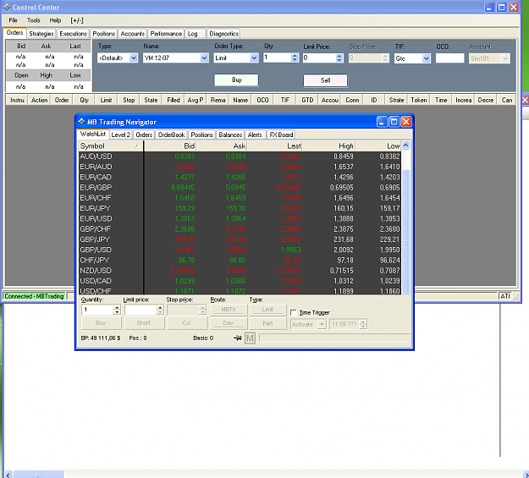
Task: Open the Positions tab in Control Center
Action: [x=103, y=33]
